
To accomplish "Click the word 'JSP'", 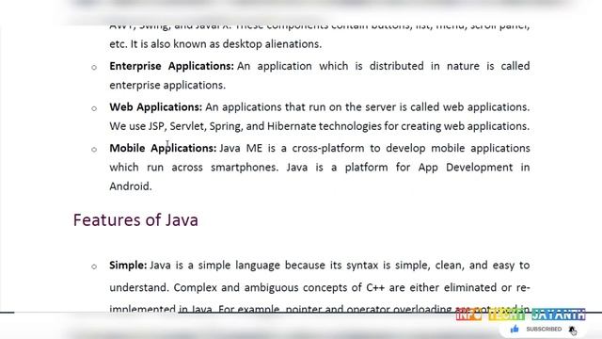I will click(x=156, y=126).
